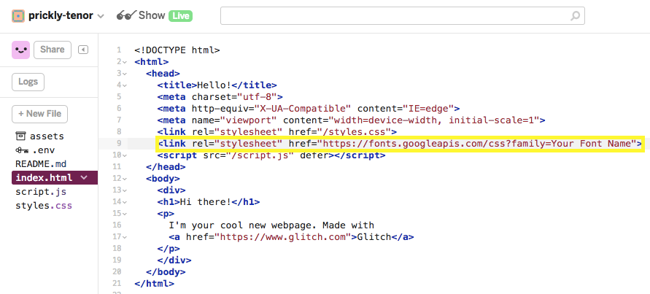This screenshot has width=650, height=294.
Task: Click the X-UA-Compatible attribute value
Action: [303, 109]
